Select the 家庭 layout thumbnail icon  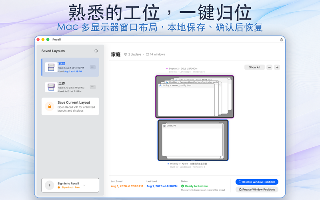(x=51, y=67)
